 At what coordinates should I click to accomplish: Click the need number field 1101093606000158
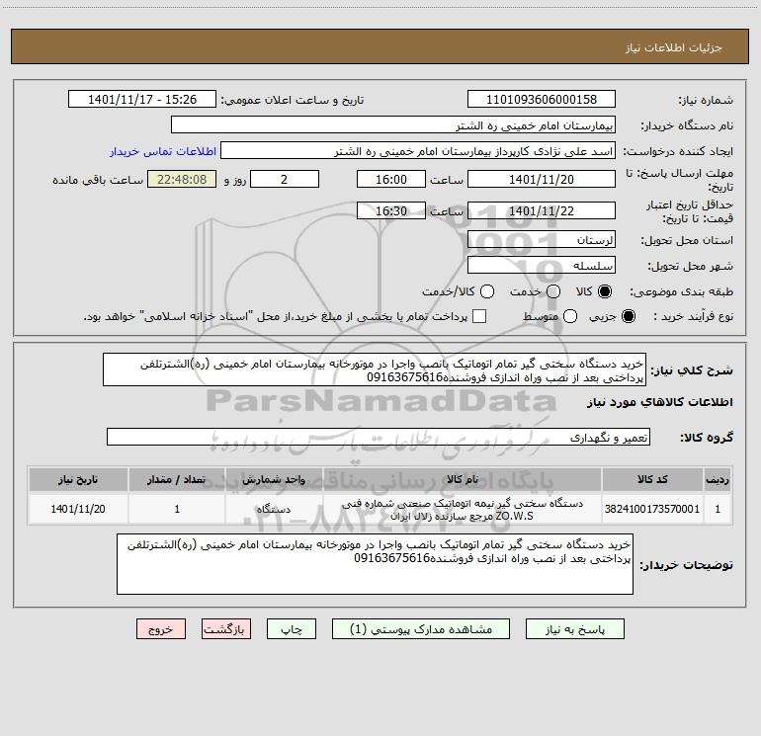(542, 99)
